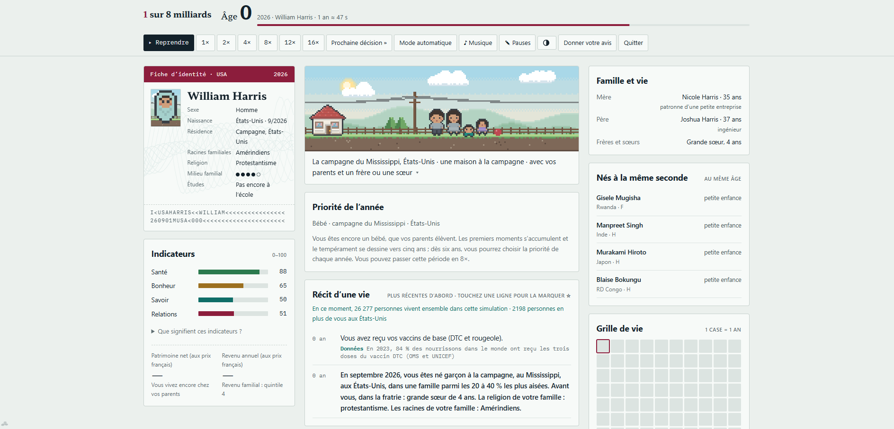This screenshot has width=894, height=429.
Task: Click the Santé indicator bar
Action: [233, 272]
